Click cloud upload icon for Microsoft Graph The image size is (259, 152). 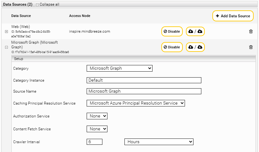coord(191,47)
